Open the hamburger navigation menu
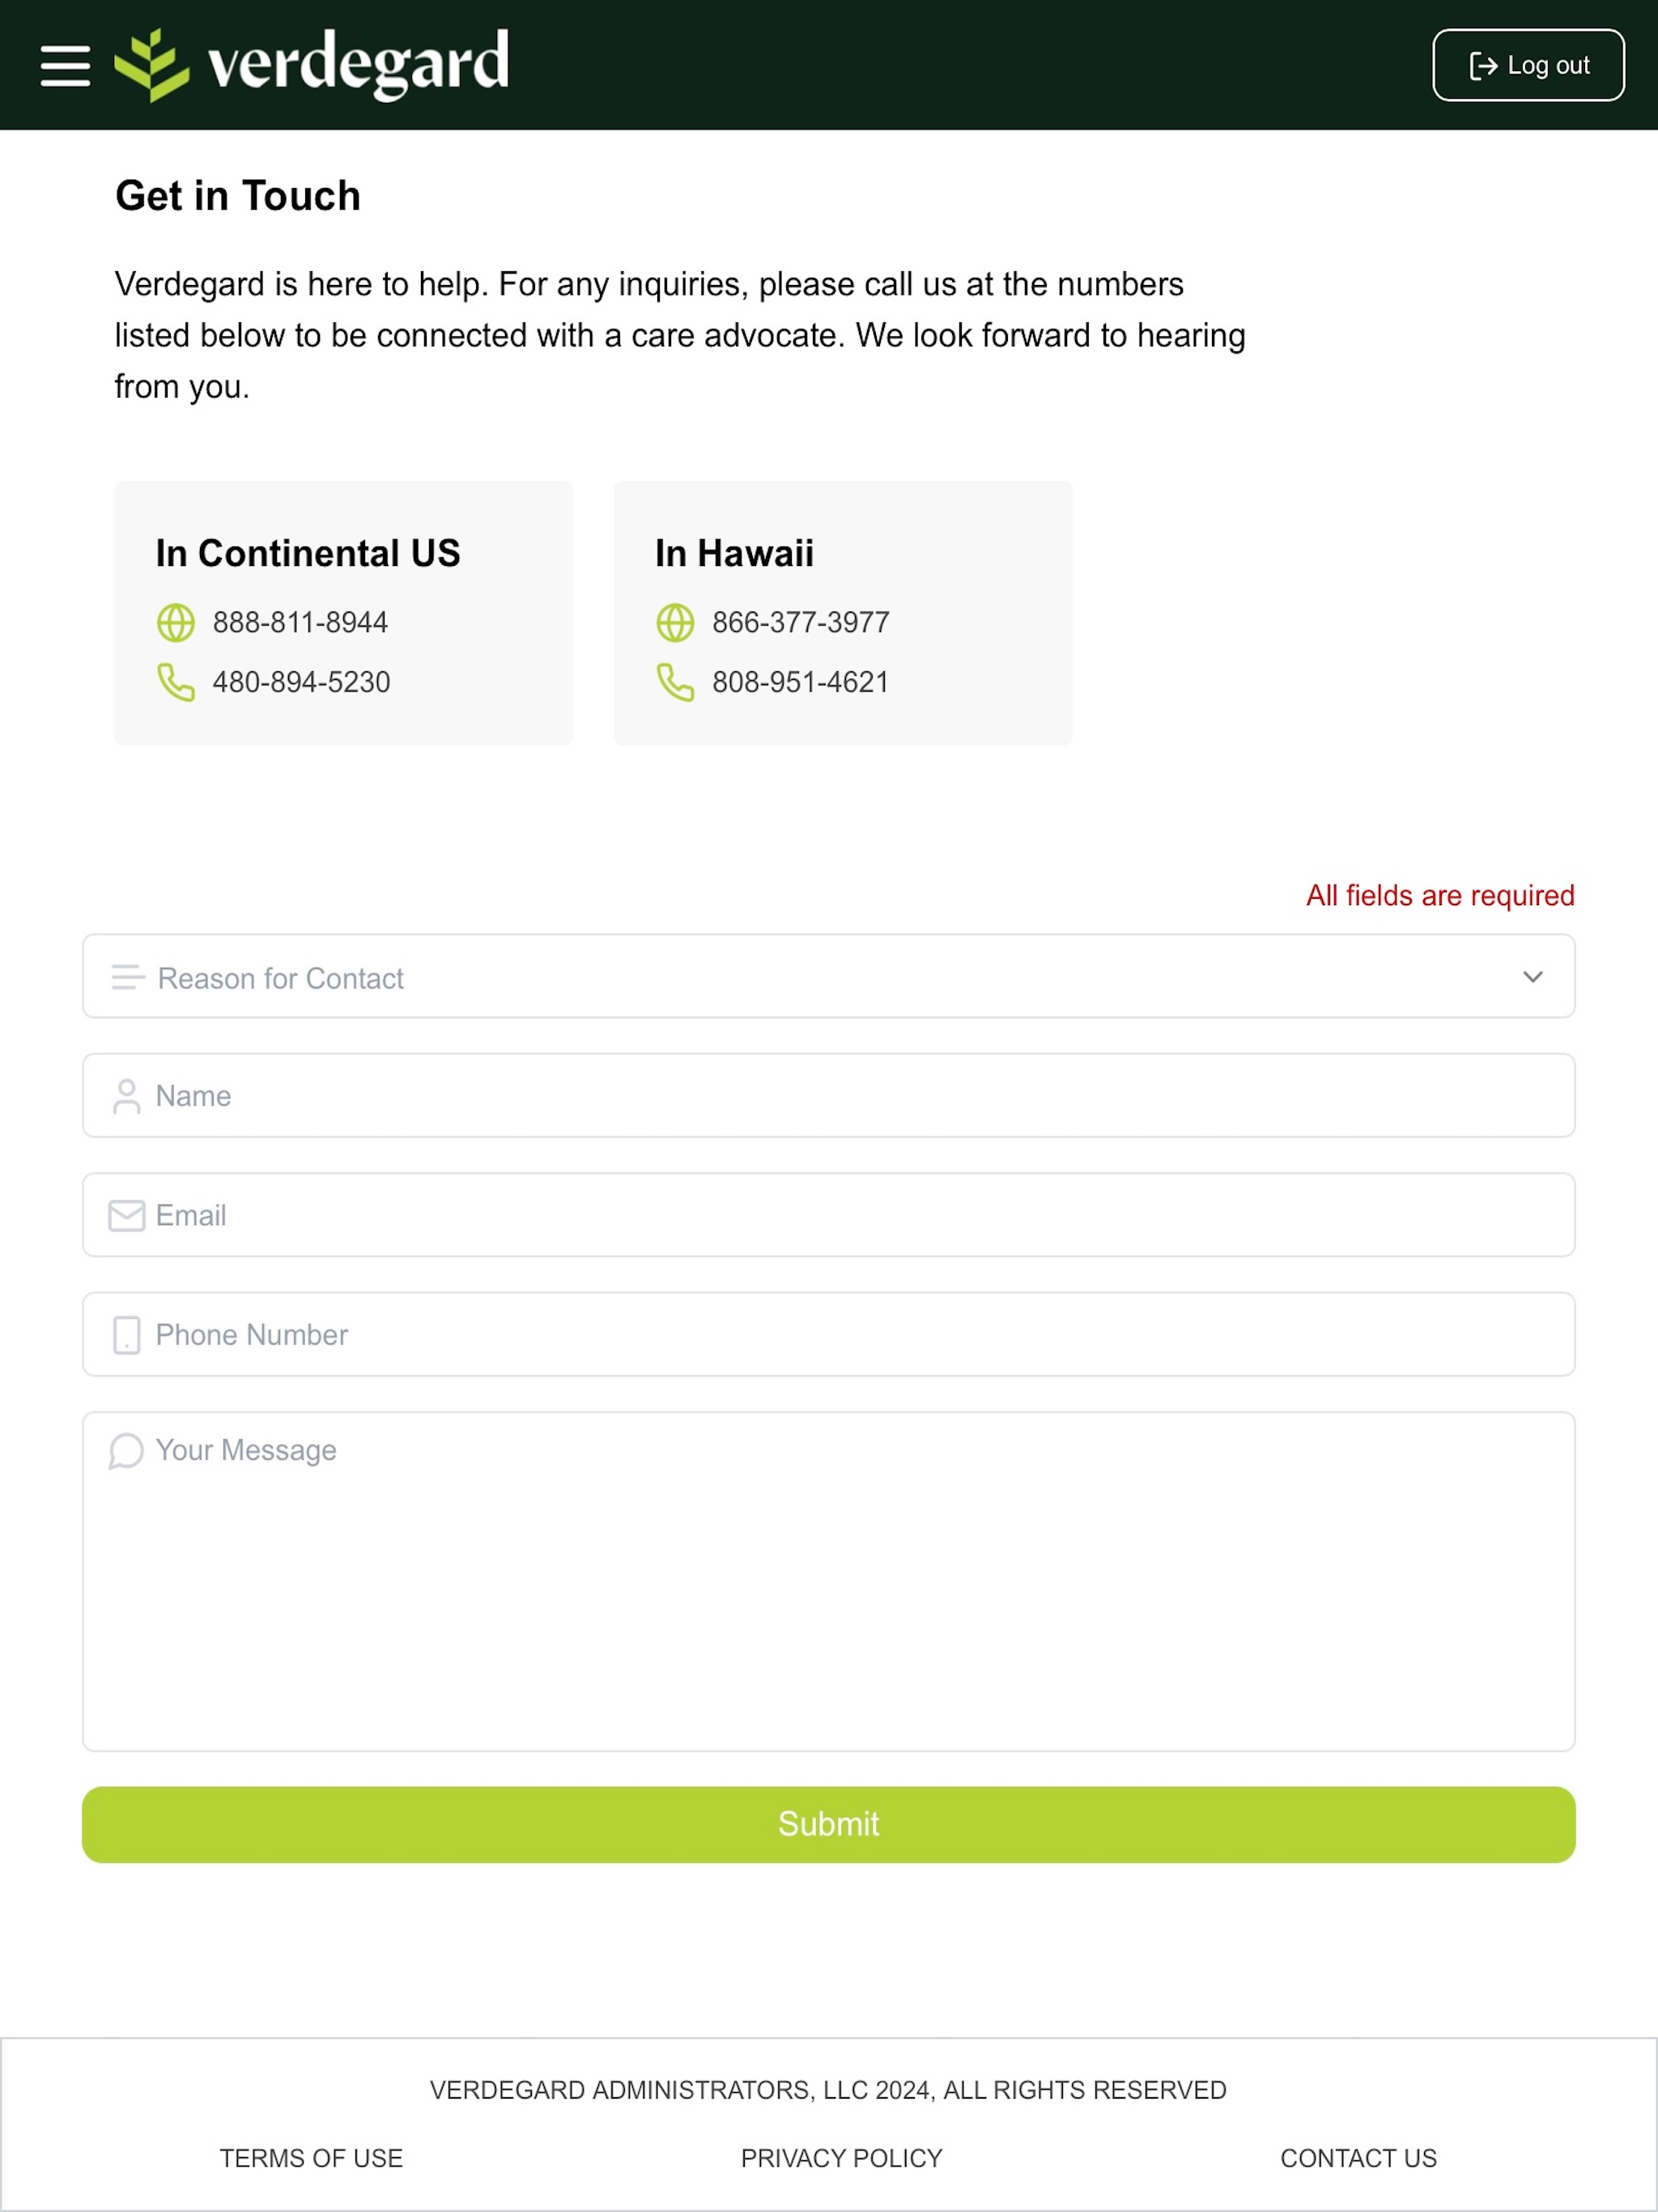Viewport: 1658px width, 2212px height. pyautogui.click(x=65, y=65)
